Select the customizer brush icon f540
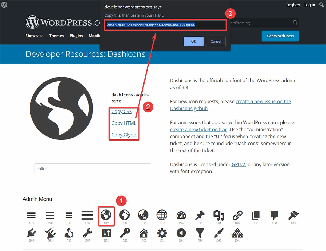This screenshot has height=251, width=326. (x=219, y=233)
